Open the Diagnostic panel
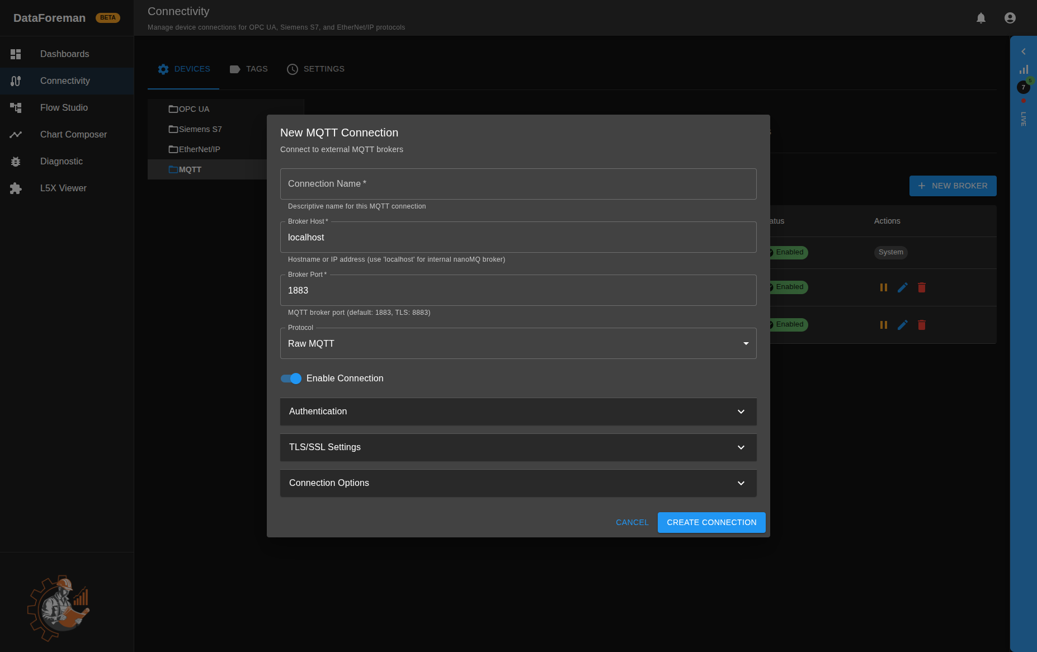1037x652 pixels. coord(61,161)
